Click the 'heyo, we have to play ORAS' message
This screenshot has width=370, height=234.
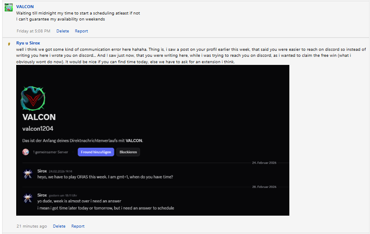[x=105, y=177]
